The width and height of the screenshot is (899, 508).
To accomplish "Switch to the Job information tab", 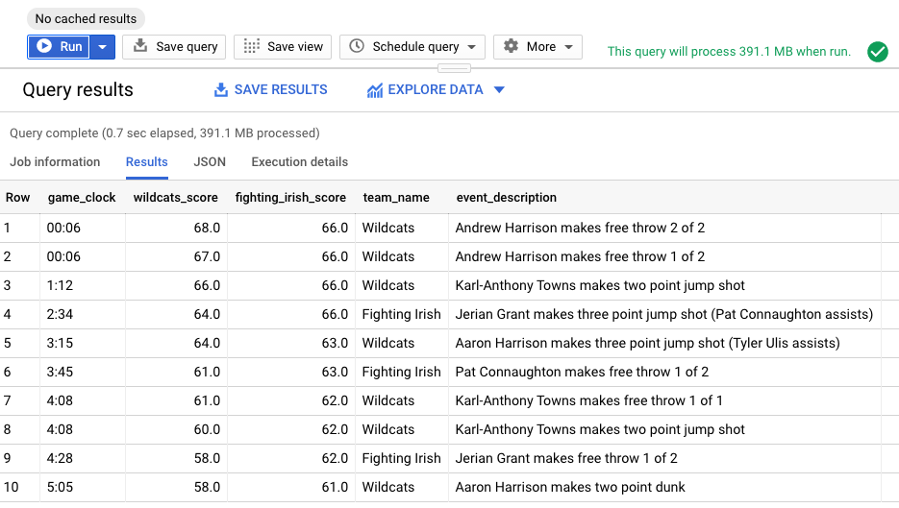I will click(x=55, y=162).
